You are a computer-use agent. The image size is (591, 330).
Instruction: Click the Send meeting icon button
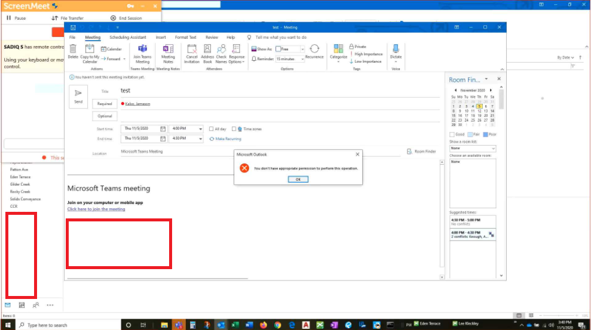point(78,97)
